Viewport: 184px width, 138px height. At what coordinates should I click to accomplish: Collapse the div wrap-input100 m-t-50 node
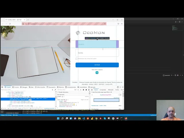(x=8, y=97)
